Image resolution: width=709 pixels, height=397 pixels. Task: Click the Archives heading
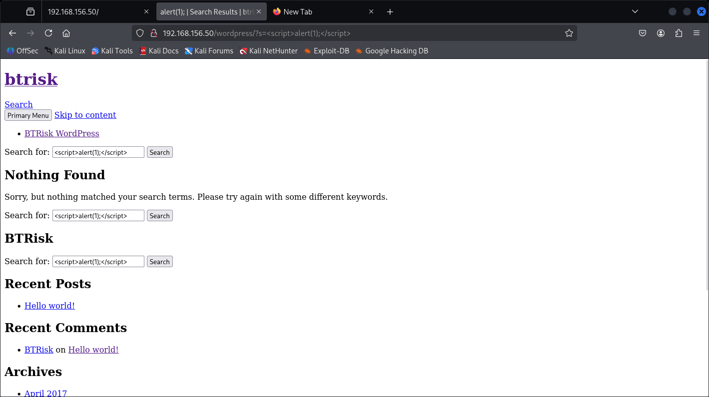coord(33,372)
